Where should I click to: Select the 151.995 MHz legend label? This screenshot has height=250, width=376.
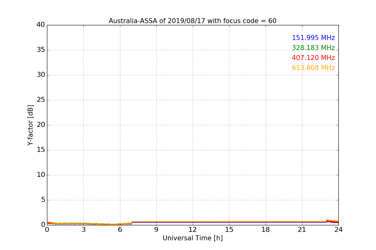point(313,38)
